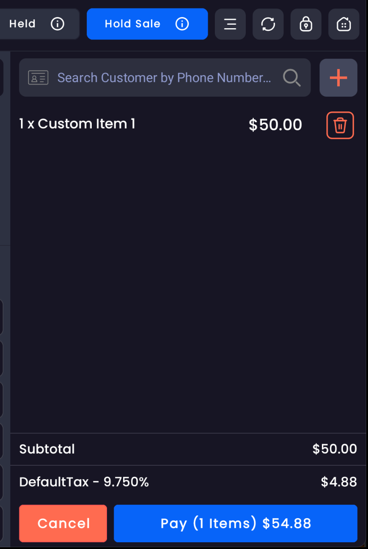Cancel the current sale
The width and height of the screenshot is (368, 549).
pos(63,523)
